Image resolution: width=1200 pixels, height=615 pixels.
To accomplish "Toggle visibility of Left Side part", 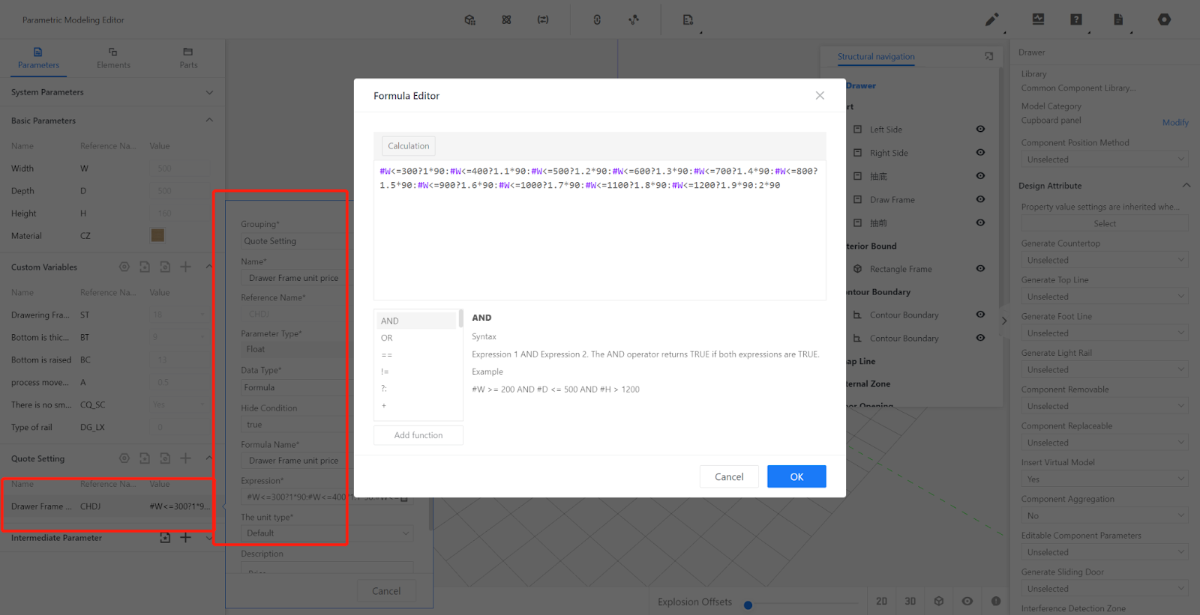I will [x=980, y=130].
